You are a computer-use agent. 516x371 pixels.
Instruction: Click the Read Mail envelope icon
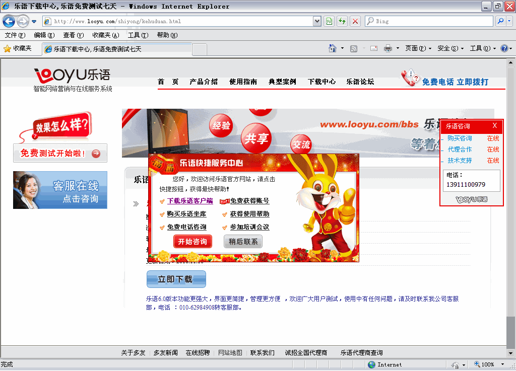pyautogui.click(x=374, y=49)
